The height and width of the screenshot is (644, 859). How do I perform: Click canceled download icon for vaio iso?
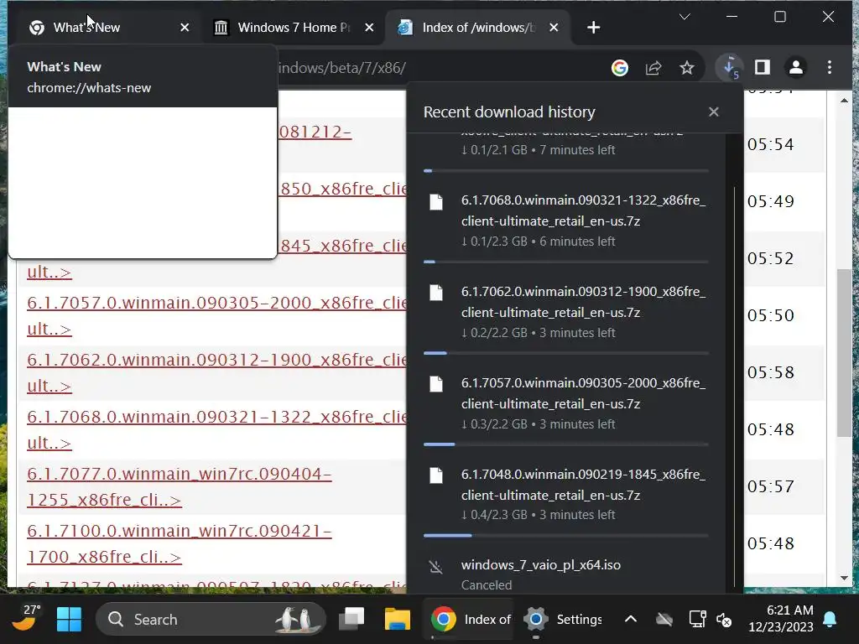[436, 566]
